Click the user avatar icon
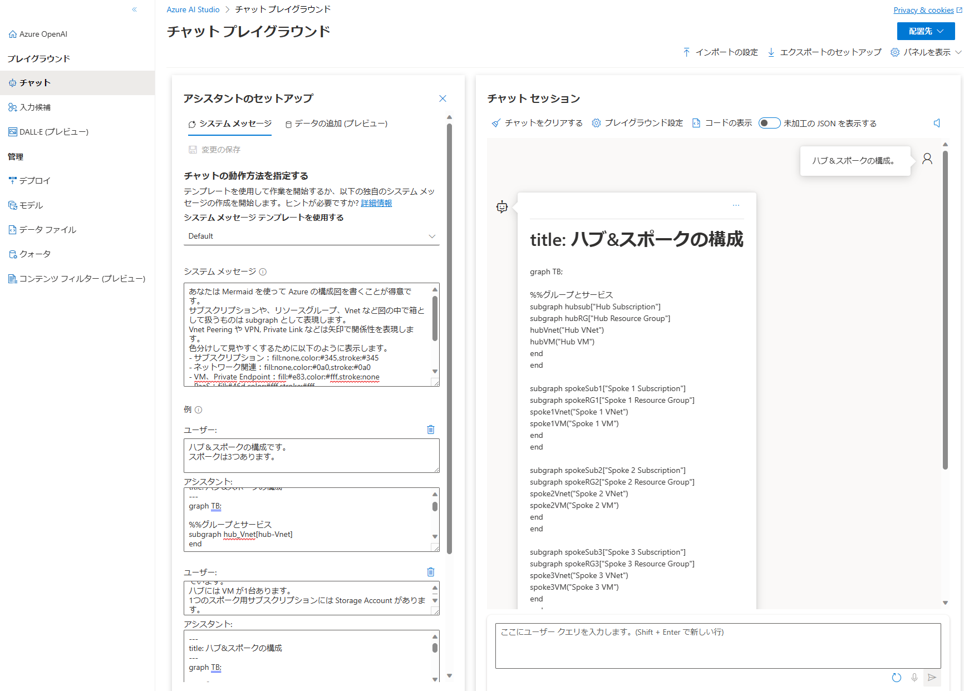Screen dimensions: 964x691 pos(927,159)
